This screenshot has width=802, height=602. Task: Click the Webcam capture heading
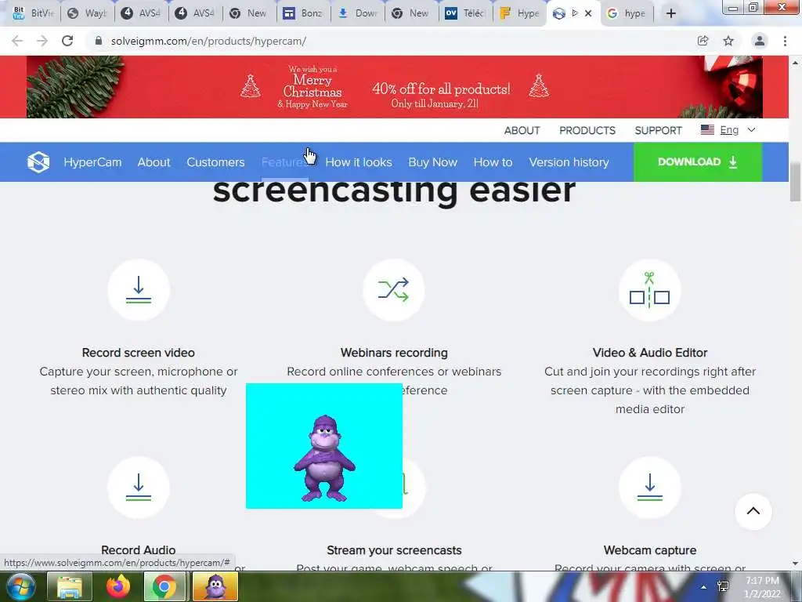click(649, 550)
